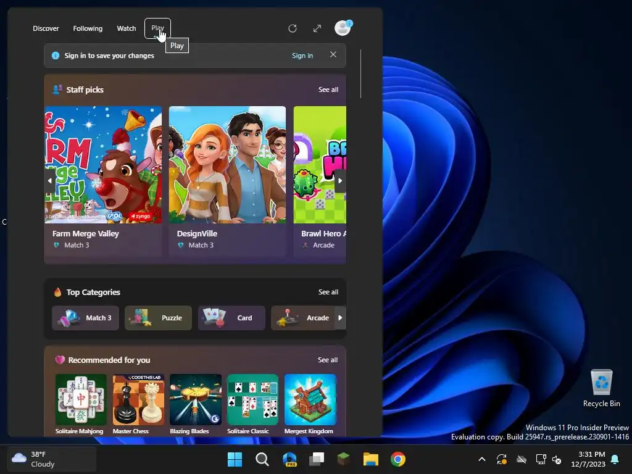This screenshot has height=474, width=632.
Task: Launch Solitaire Classic game icon
Action: click(252, 399)
